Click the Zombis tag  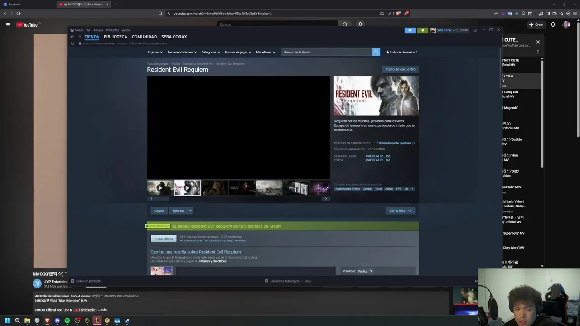[x=367, y=189]
